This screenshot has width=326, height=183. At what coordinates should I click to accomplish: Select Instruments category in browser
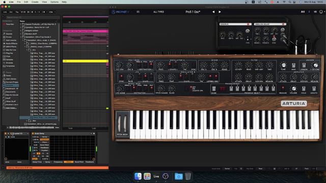[10, 40]
